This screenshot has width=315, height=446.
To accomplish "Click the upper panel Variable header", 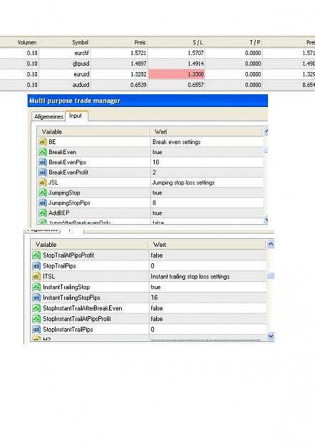I will click(x=93, y=132).
